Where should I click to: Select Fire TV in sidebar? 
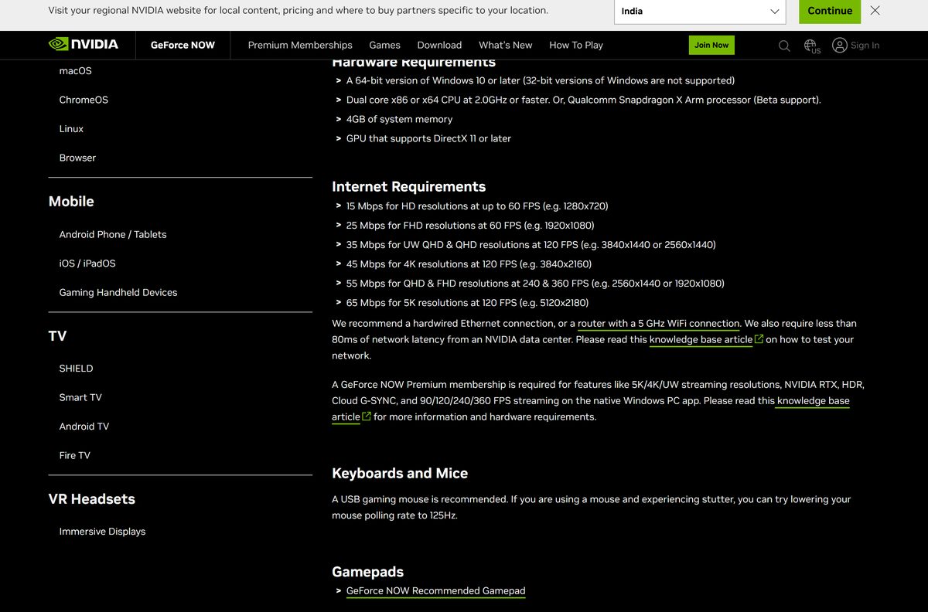point(75,455)
